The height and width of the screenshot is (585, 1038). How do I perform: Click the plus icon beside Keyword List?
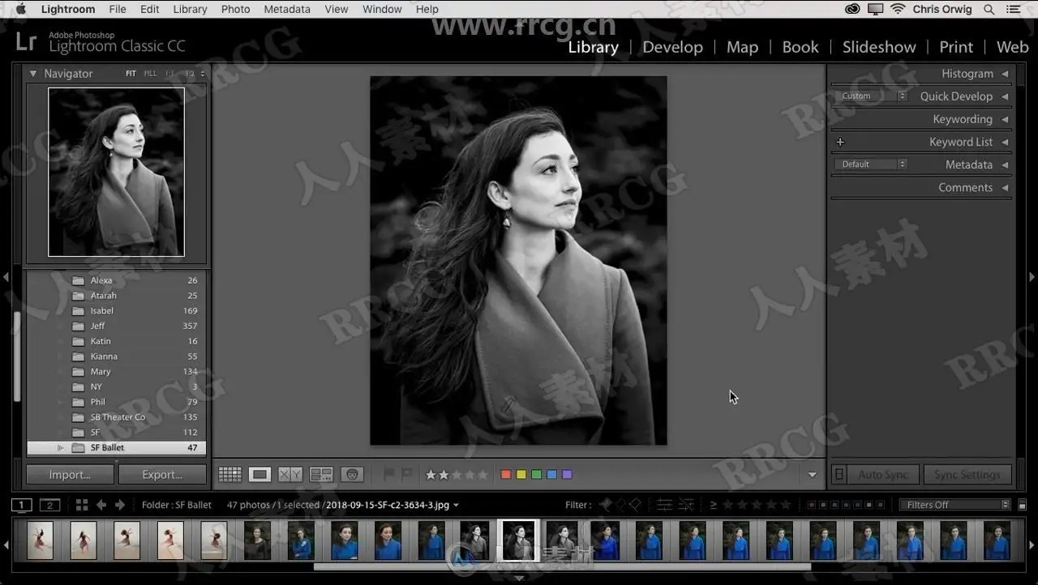(840, 142)
